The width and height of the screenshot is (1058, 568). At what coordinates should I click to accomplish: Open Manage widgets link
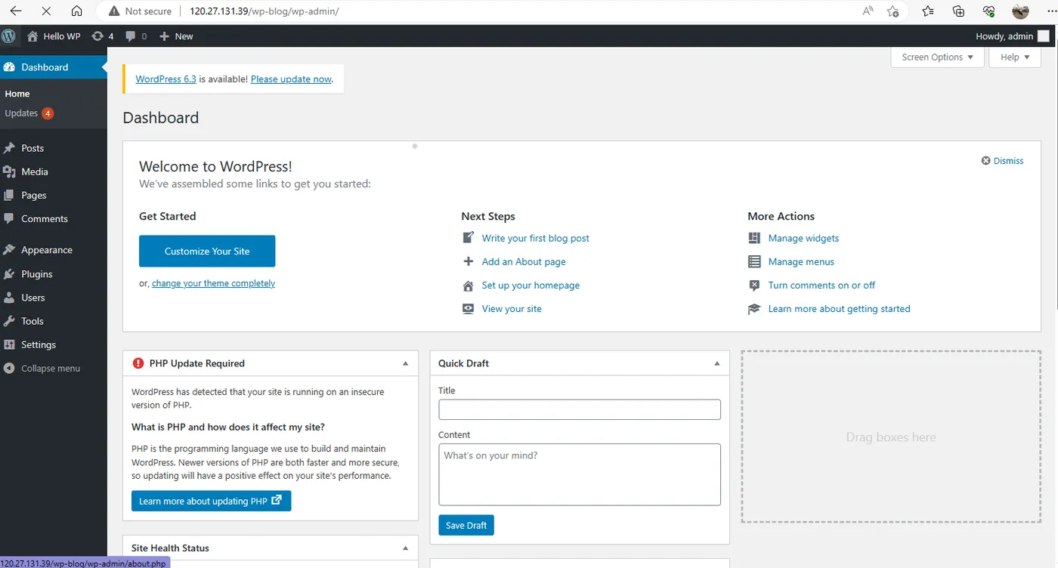[x=803, y=238]
